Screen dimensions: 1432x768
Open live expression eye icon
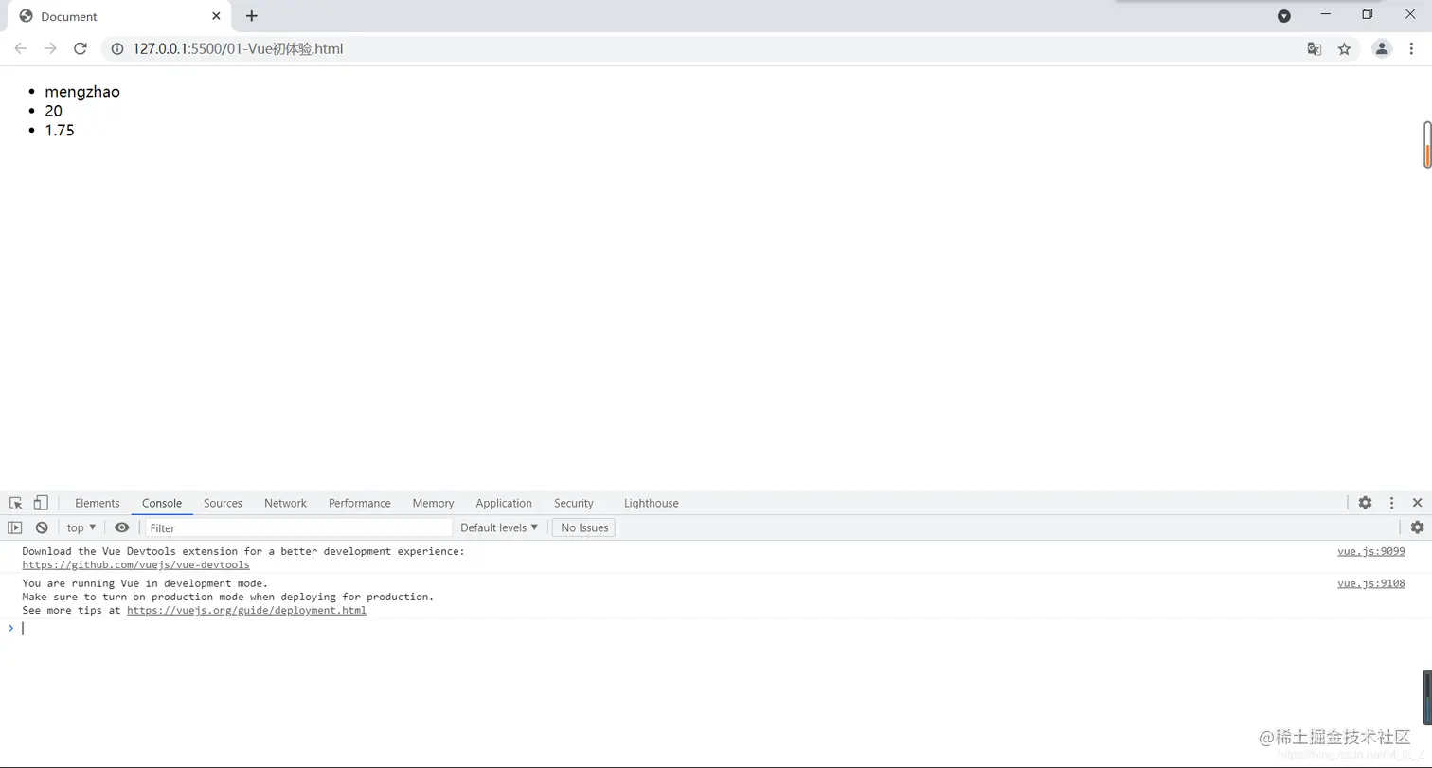[122, 527]
